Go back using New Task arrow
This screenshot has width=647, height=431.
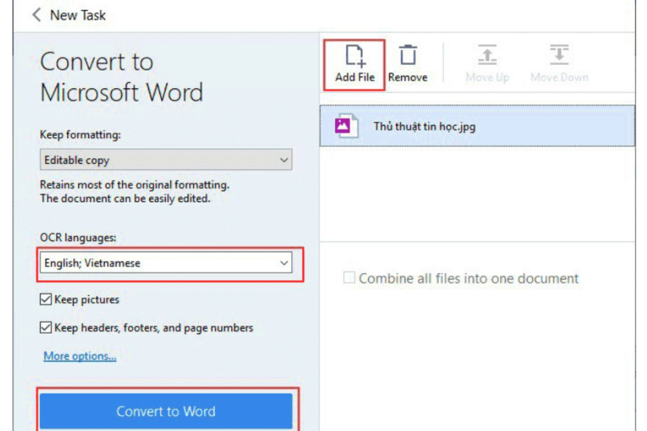coord(37,15)
